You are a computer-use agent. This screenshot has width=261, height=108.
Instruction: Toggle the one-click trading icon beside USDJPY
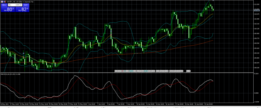point(5,2)
